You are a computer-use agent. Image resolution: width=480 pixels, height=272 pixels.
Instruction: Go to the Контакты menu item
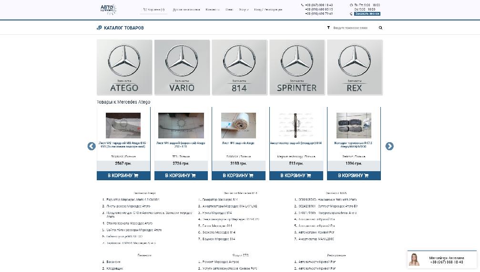(213, 10)
